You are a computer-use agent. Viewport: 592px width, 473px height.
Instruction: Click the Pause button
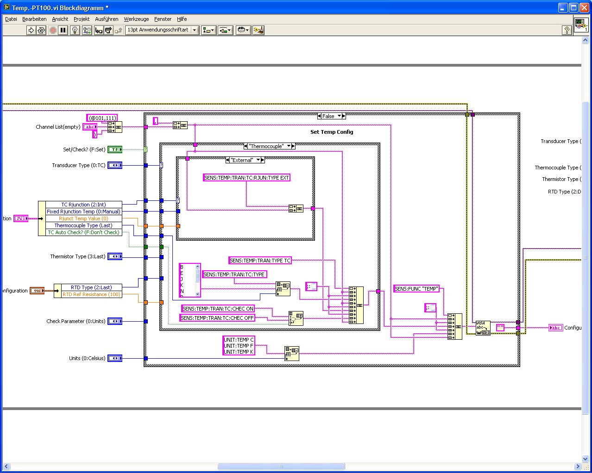(x=63, y=30)
